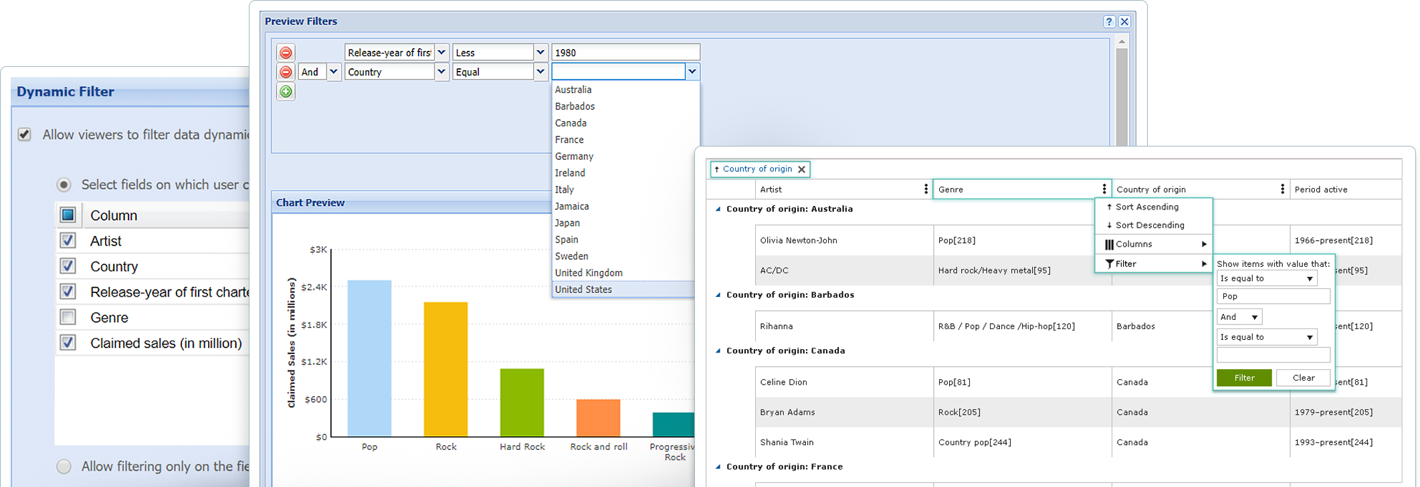
Task: Select the 'Select fields on which user' radio
Action: click(x=64, y=185)
